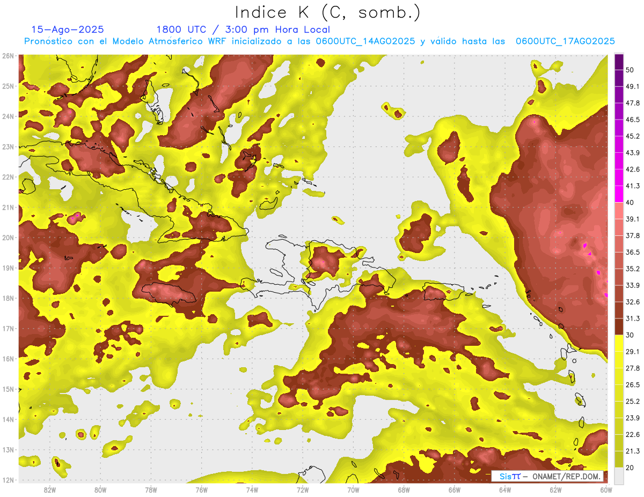Click the color bar value '43.9'

[633, 153]
